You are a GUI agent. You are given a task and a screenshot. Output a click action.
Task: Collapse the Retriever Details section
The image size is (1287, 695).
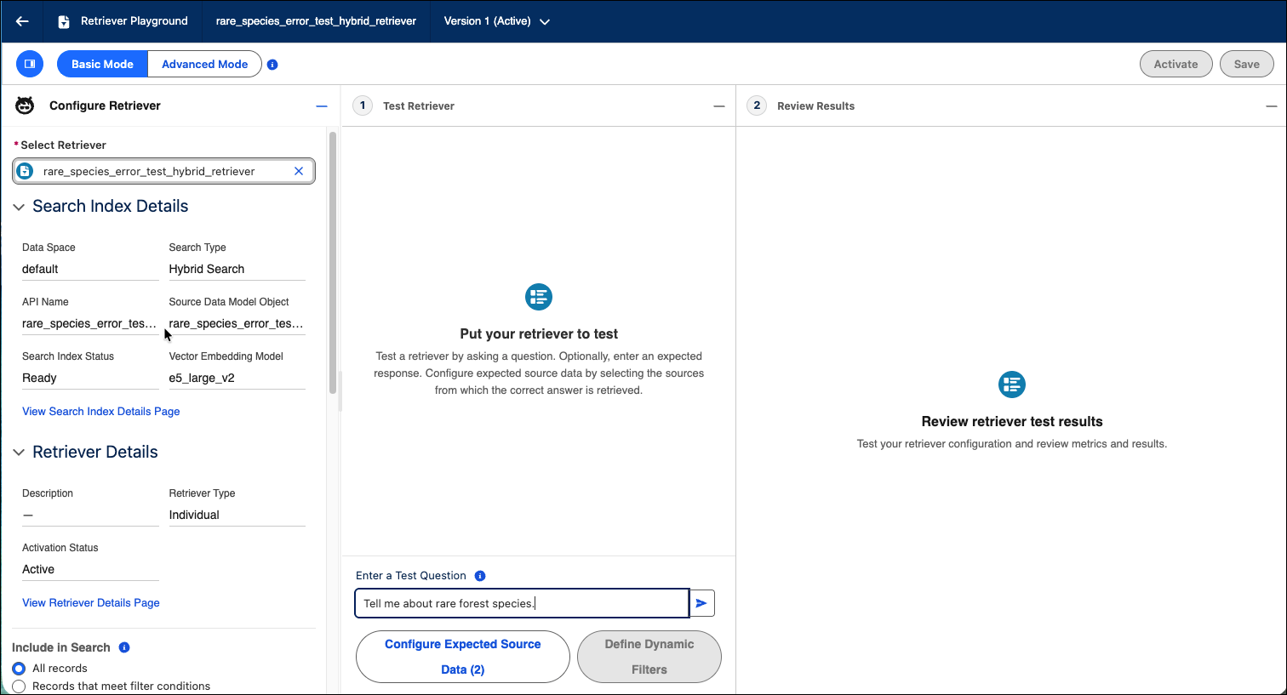[x=19, y=453]
